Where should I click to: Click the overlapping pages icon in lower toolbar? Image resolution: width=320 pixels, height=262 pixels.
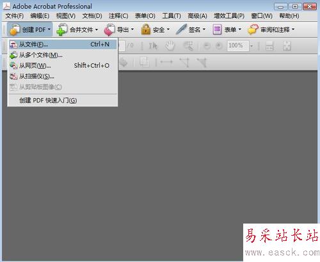[144, 62]
